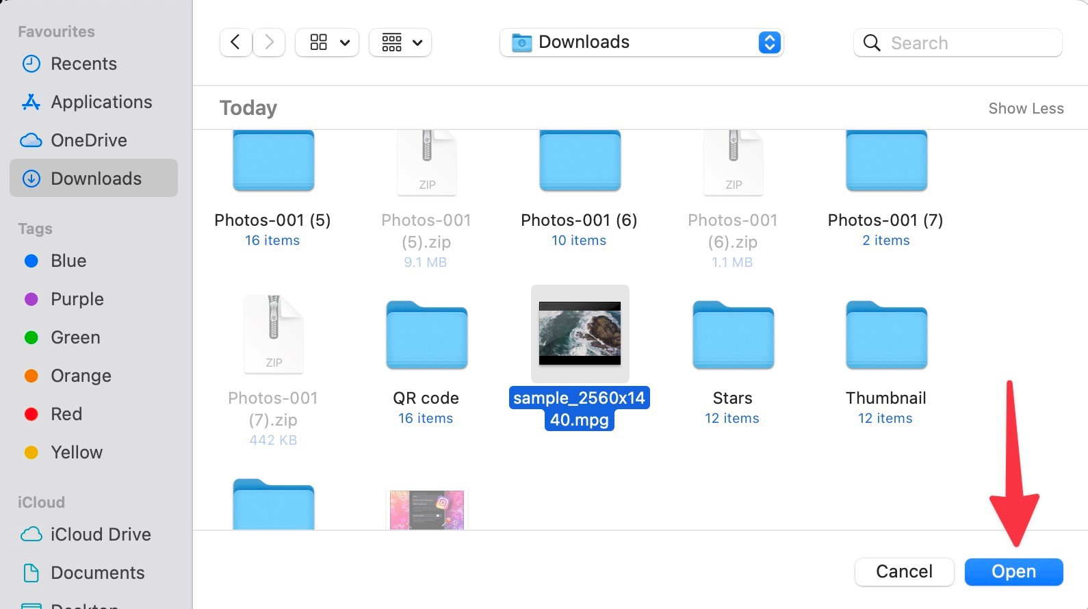Open Applications in the sidebar
1088x609 pixels.
coord(94,102)
